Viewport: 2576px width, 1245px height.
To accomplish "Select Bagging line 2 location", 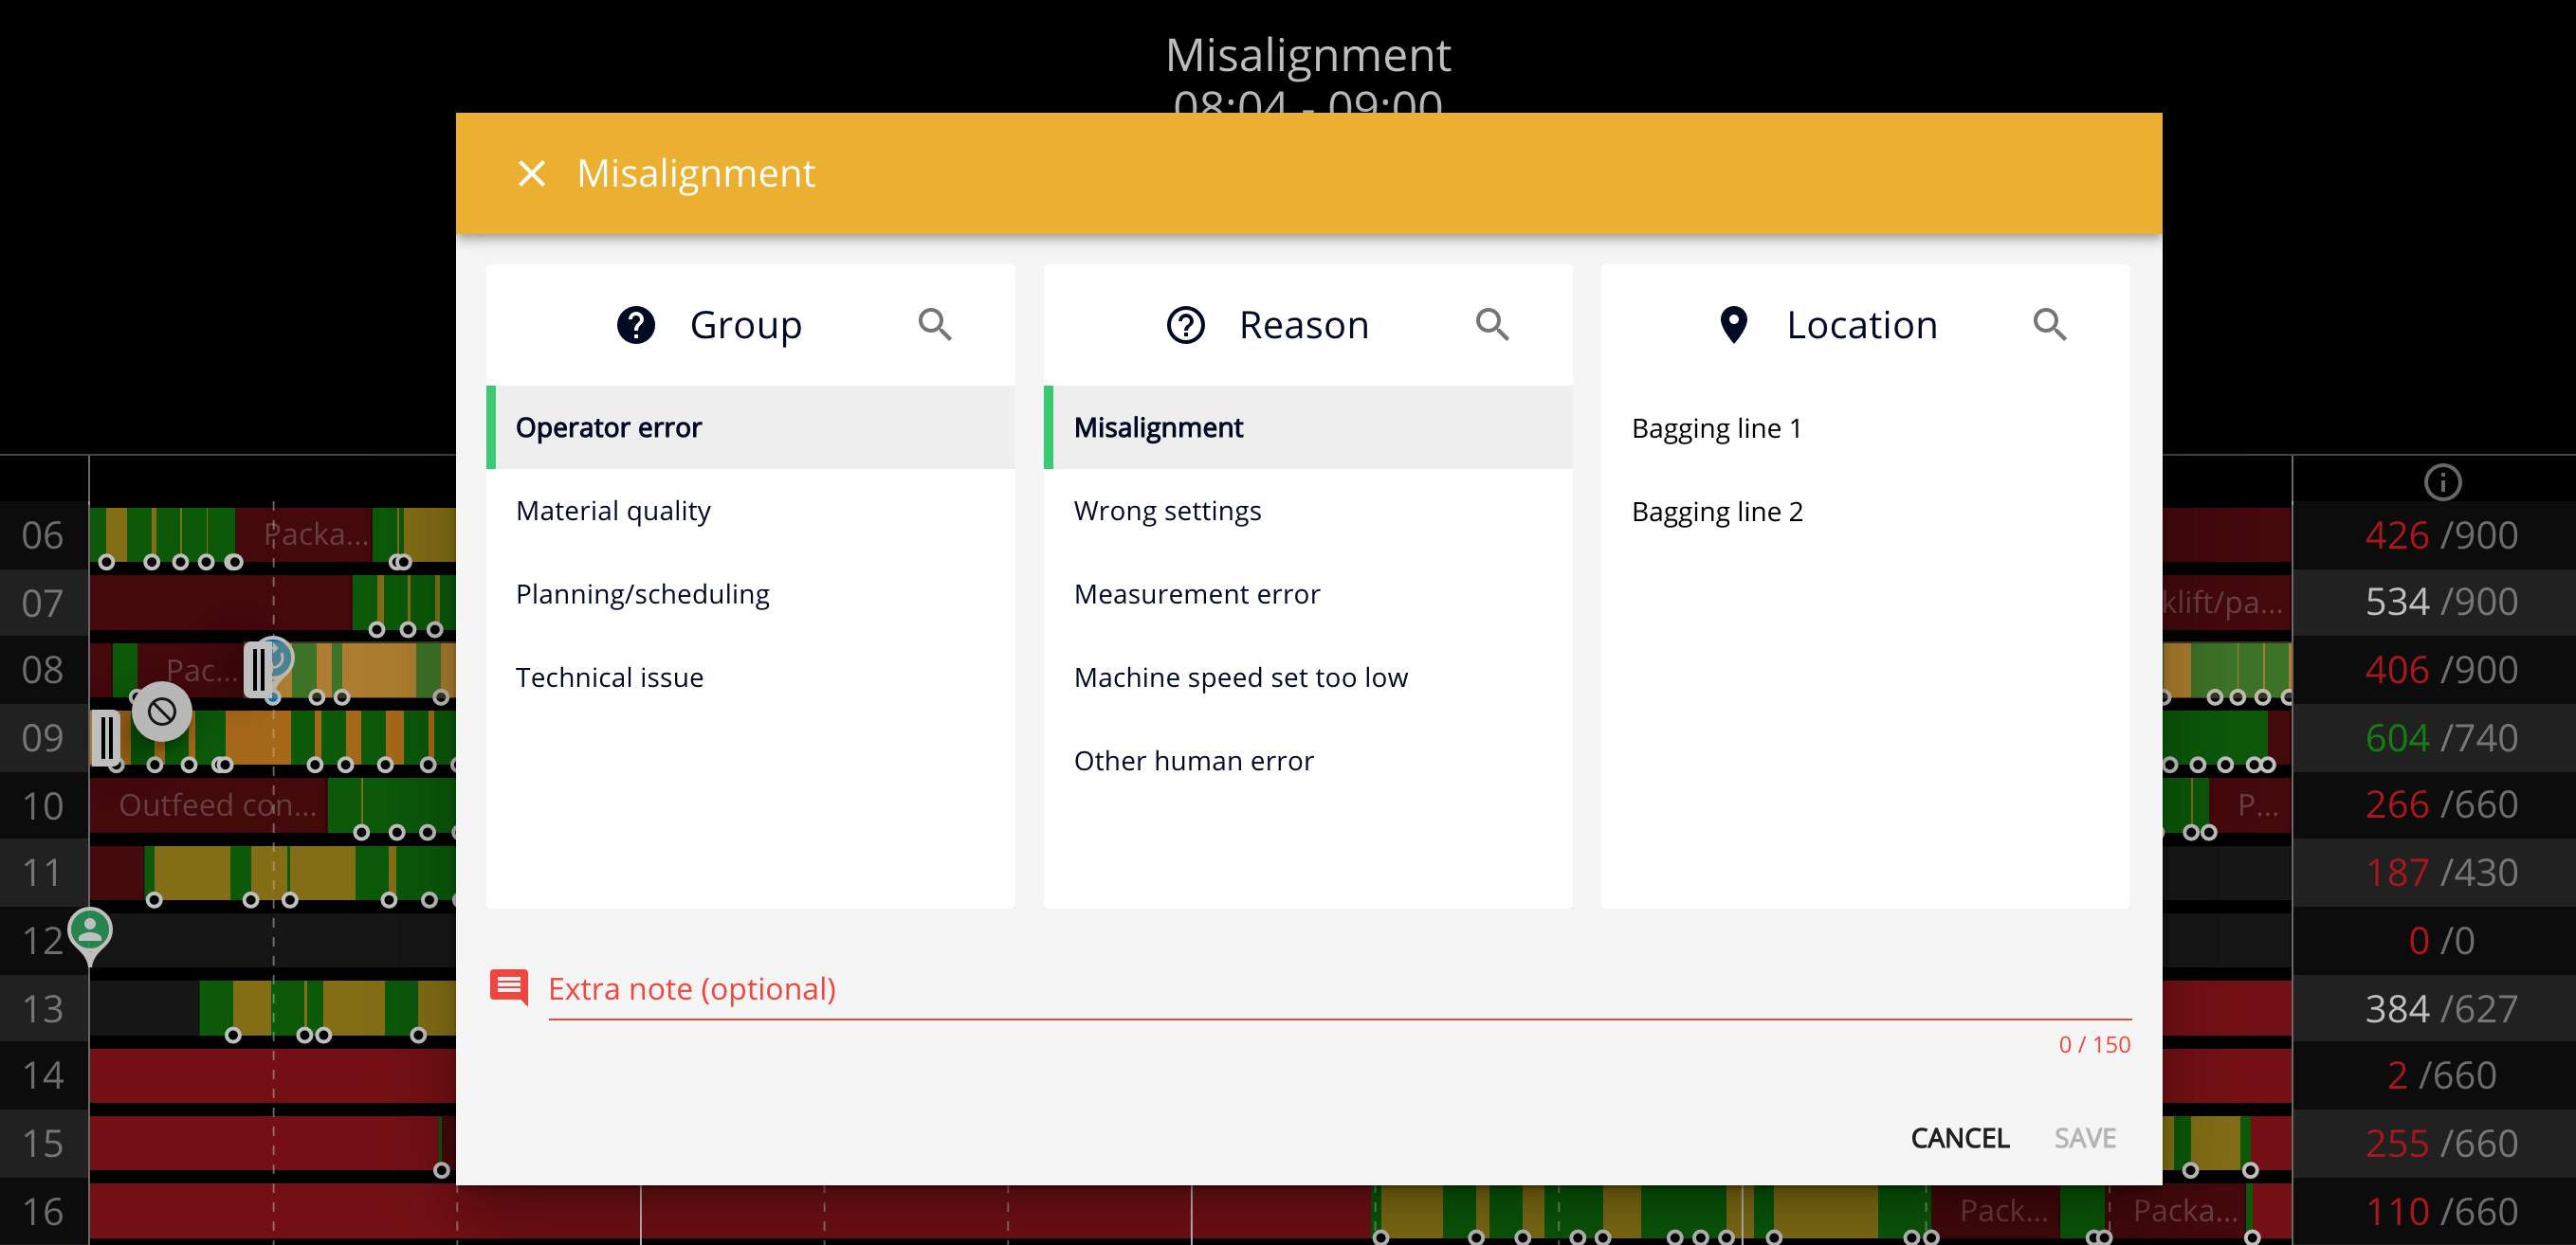I will 1717,511.
